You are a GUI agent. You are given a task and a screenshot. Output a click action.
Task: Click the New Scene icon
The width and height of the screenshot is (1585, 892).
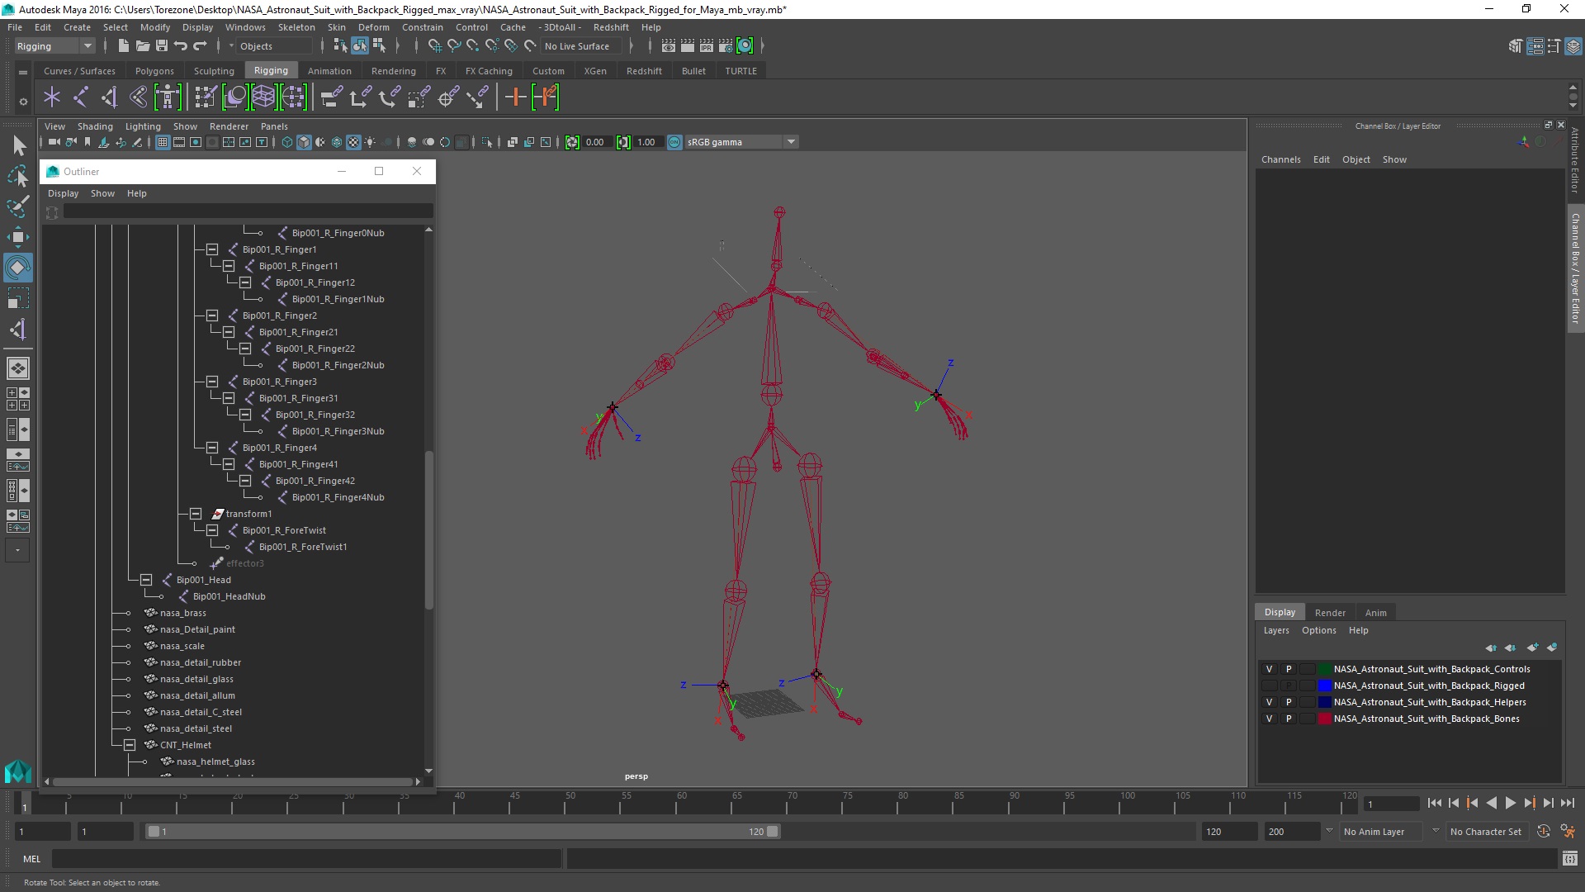(x=123, y=46)
